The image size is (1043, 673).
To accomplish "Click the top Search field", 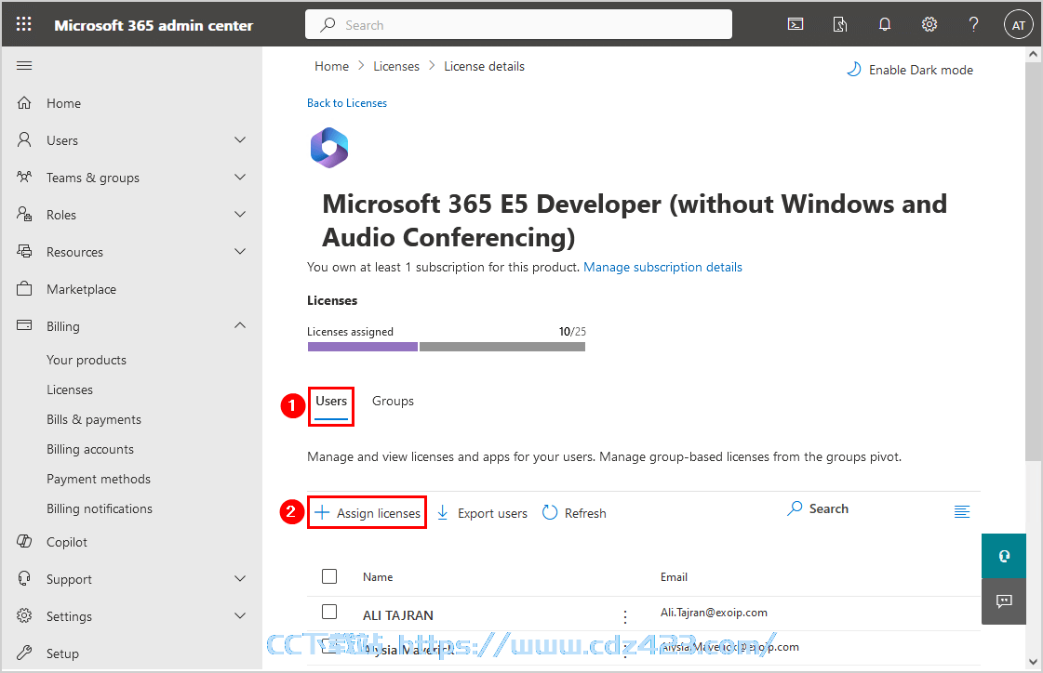I will click(518, 24).
